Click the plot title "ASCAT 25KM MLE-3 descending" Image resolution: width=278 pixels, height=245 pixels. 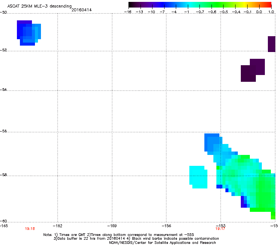[39, 6]
